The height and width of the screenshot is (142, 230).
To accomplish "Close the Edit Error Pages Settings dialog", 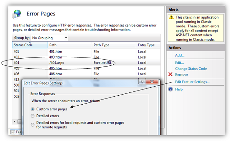I will 152,82.
